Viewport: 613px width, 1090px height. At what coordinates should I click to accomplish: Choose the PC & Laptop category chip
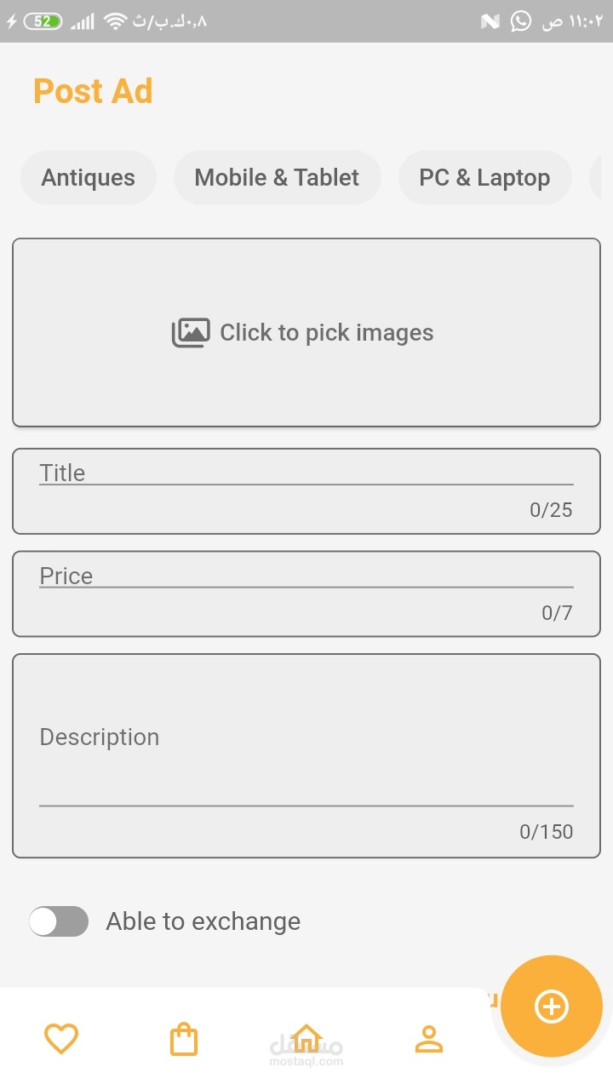tap(484, 178)
